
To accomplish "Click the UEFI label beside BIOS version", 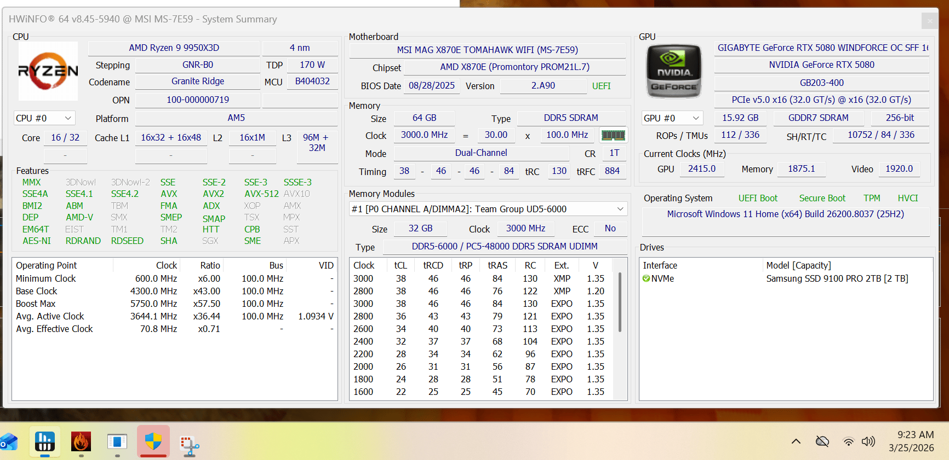I will coord(601,86).
